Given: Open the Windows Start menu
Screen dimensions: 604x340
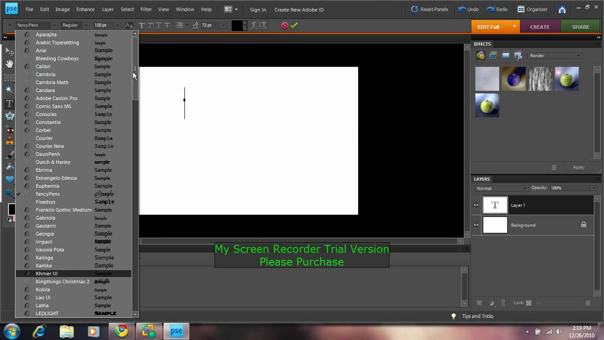Looking at the screenshot, I should [x=11, y=331].
